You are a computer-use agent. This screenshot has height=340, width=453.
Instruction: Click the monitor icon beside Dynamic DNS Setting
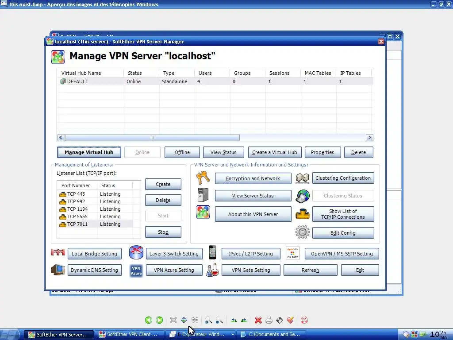click(x=58, y=270)
